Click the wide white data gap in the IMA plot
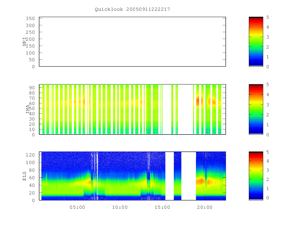 [x=185, y=109]
